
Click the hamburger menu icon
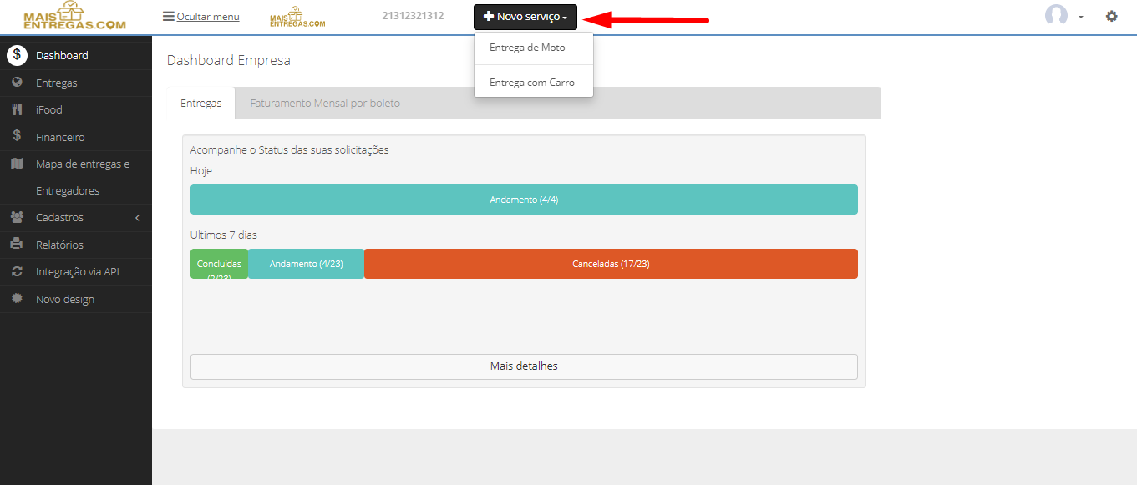coord(169,17)
